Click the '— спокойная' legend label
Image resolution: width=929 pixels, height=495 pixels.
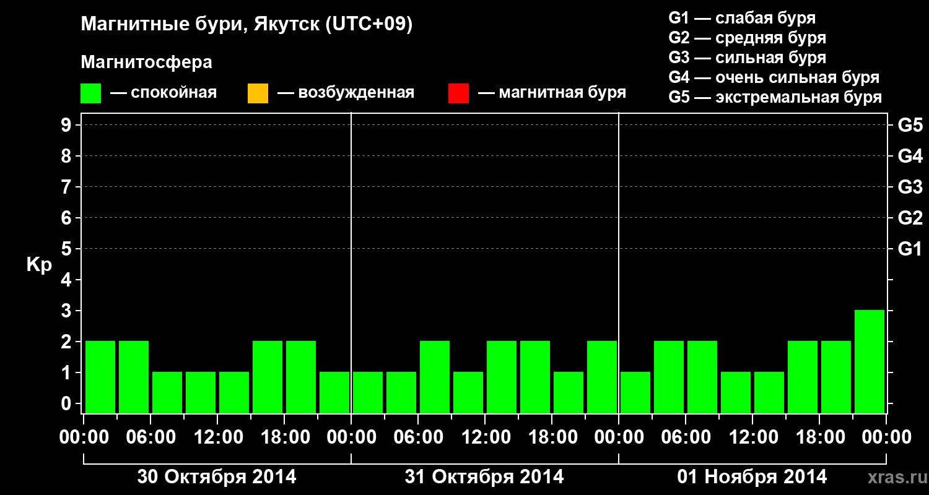pyautogui.click(x=164, y=93)
